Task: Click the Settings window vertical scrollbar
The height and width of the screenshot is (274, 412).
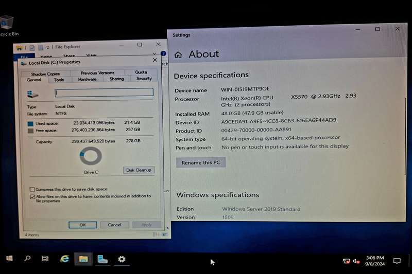Action: [405, 136]
